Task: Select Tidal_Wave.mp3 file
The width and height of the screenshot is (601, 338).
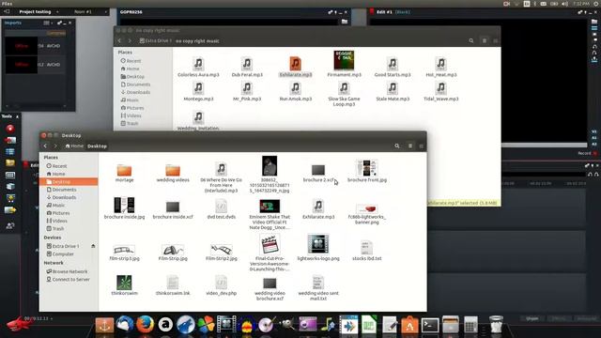Action: point(440,91)
